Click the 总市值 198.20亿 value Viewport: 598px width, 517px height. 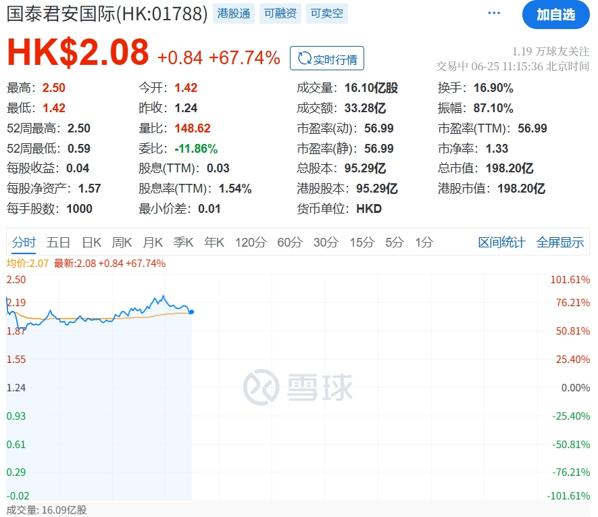(x=509, y=168)
